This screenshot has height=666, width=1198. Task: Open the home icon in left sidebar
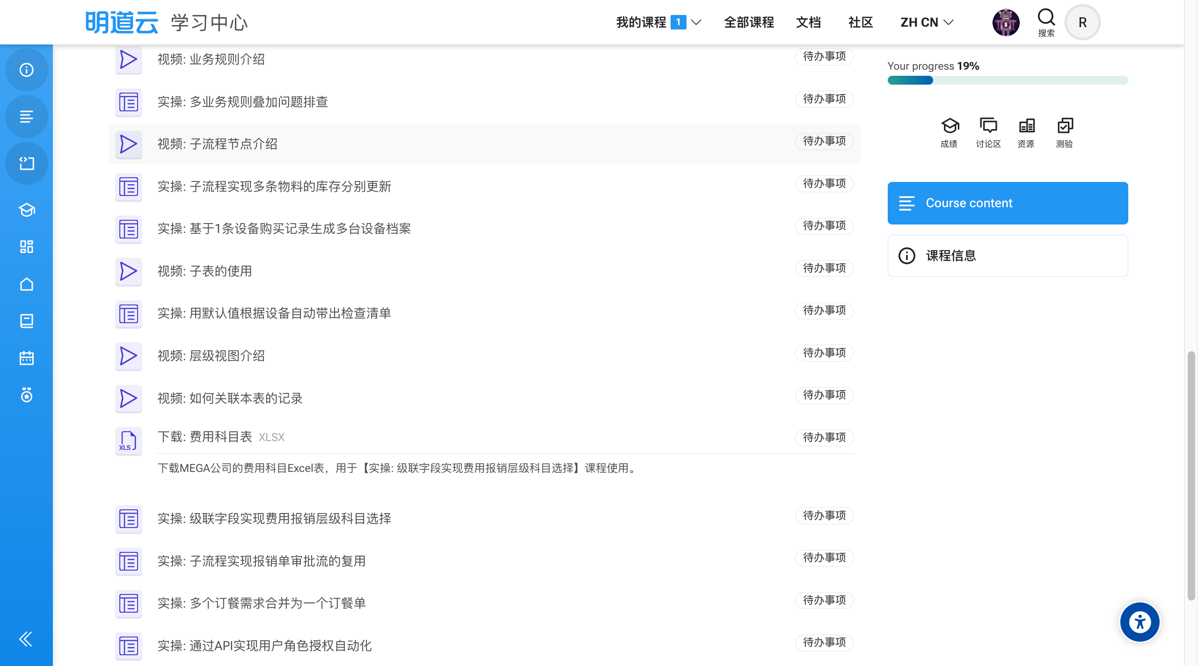[x=26, y=283]
